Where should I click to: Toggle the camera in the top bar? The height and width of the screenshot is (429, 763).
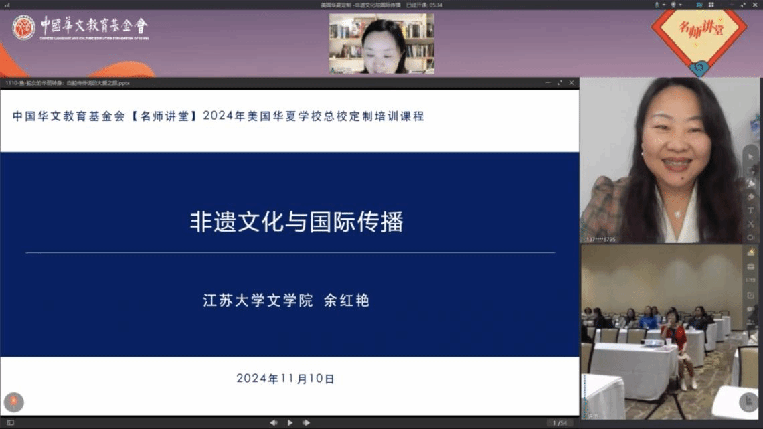(673, 5)
